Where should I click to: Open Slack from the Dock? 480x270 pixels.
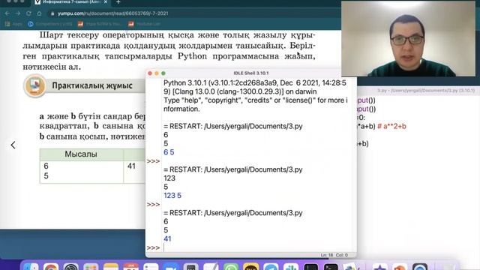[x=291, y=267]
